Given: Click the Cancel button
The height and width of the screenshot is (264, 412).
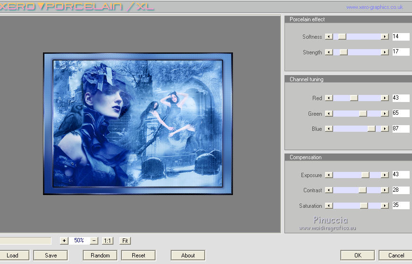Looking at the screenshot, I should [396, 255].
